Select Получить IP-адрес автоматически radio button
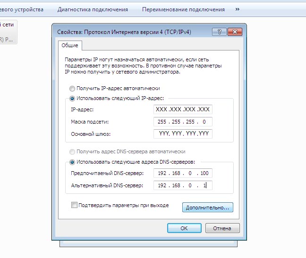The height and width of the screenshot is (258, 306). pyautogui.click(x=72, y=88)
